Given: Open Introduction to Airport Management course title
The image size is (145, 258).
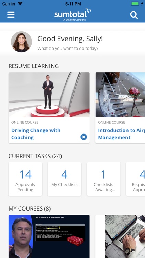Looking at the screenshot, I should pos(122,134).
